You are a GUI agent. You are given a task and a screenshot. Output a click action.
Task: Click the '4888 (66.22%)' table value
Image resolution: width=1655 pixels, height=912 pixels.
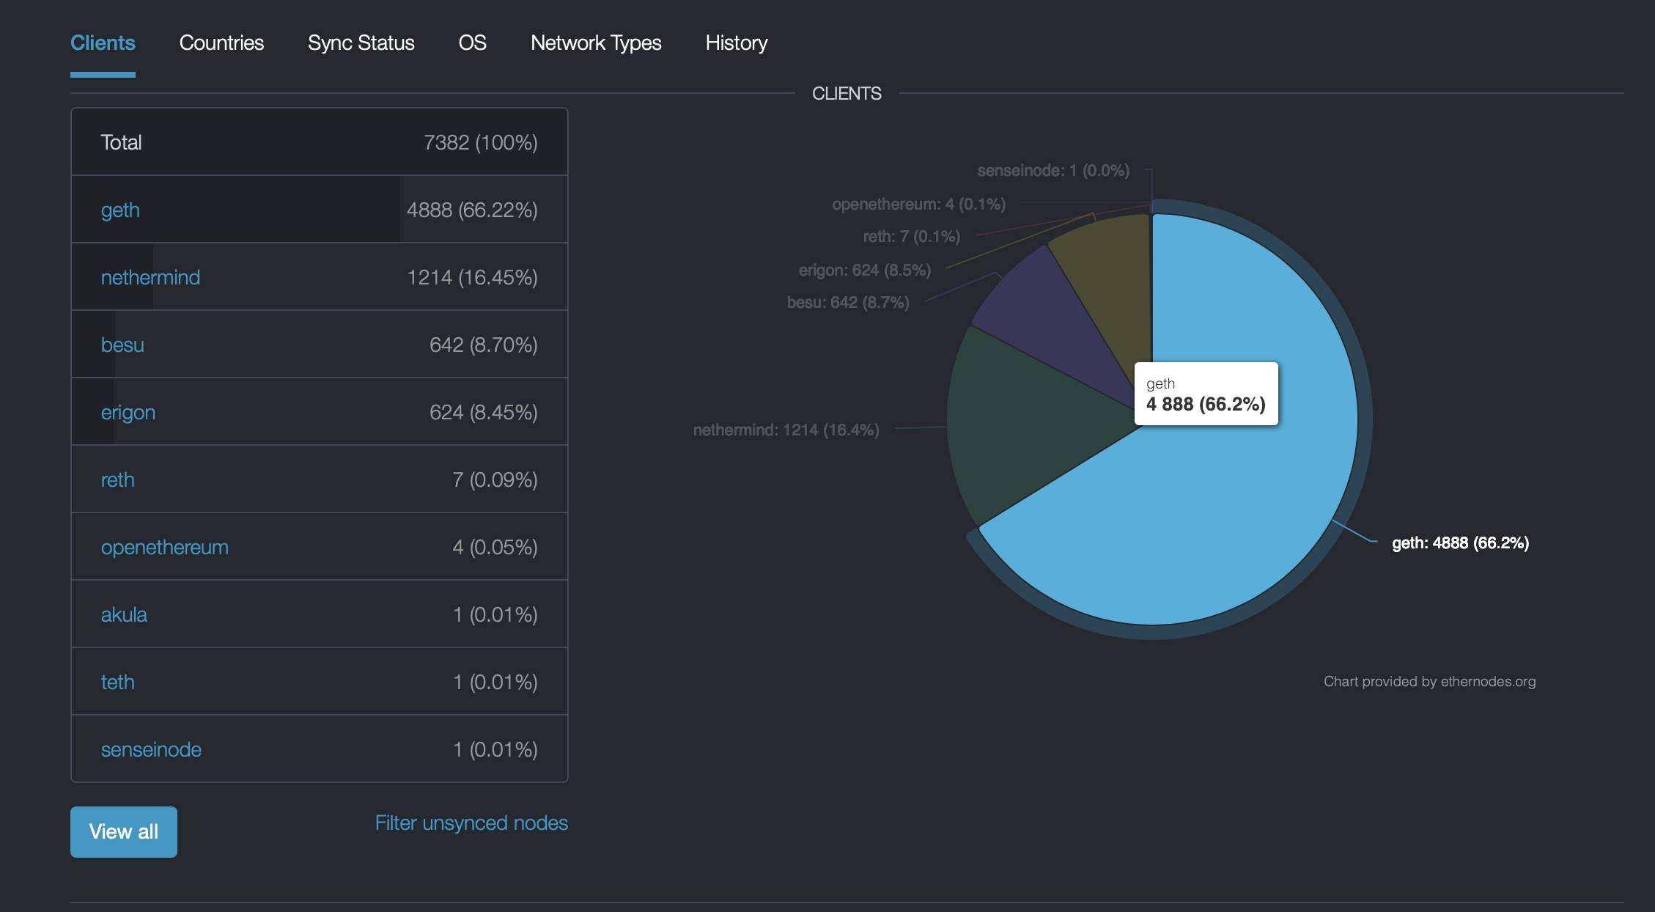click(472, 210)
